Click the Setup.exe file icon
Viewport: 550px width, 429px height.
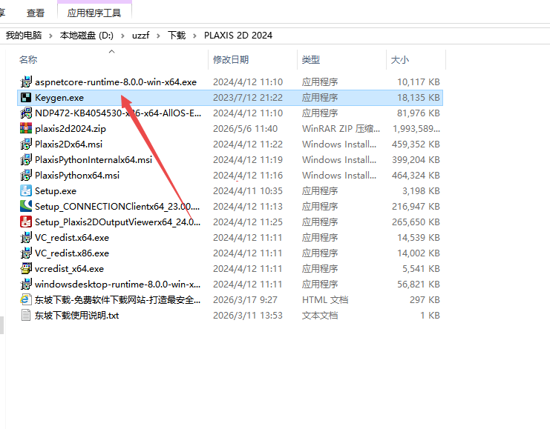click(26, 191)
